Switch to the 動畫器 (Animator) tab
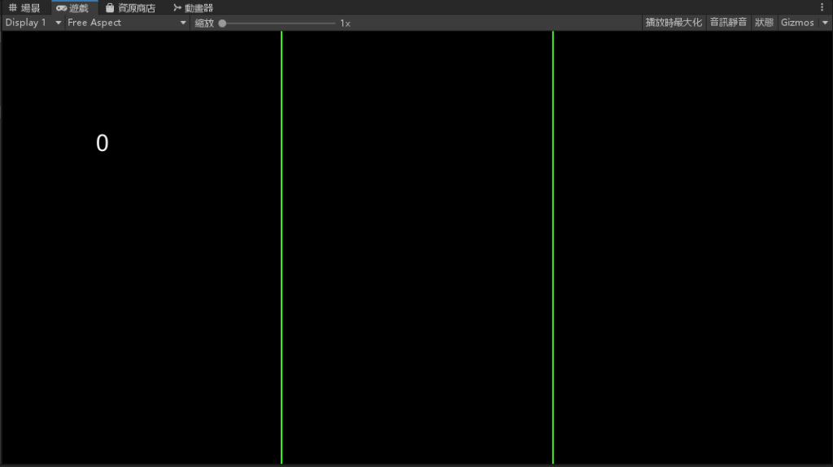The height and width of the screenshot is (467, 833). (193, 7)
